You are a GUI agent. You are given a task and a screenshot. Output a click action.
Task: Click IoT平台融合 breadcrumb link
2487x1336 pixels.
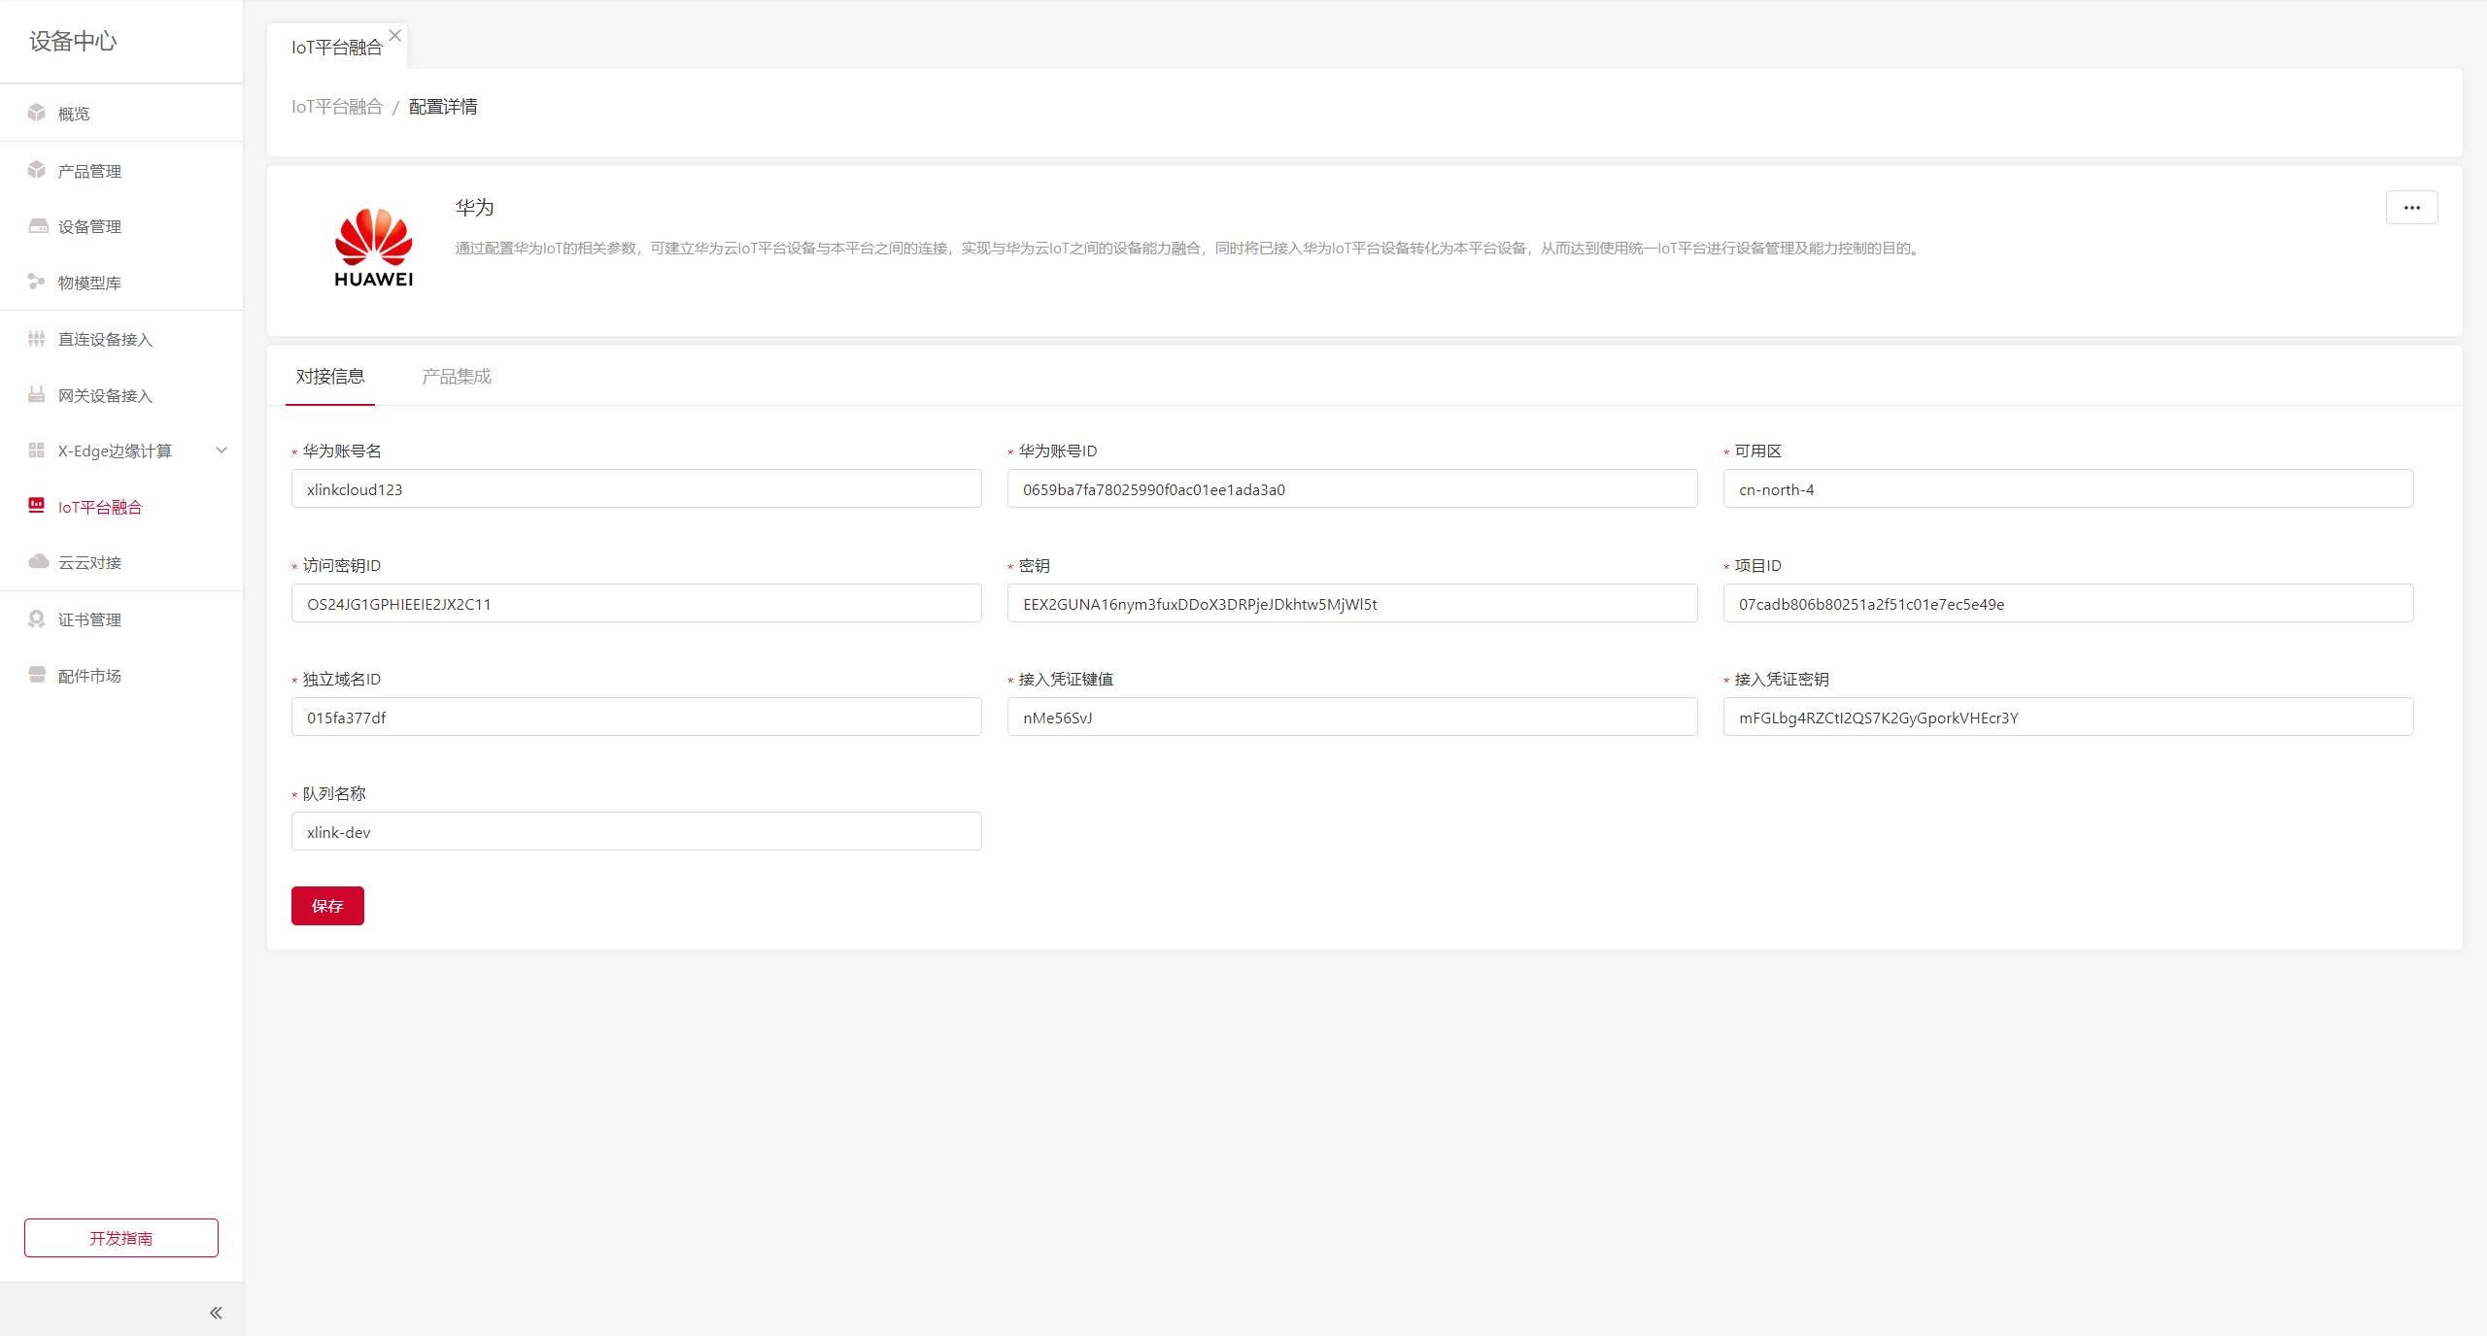click(337, 107)
